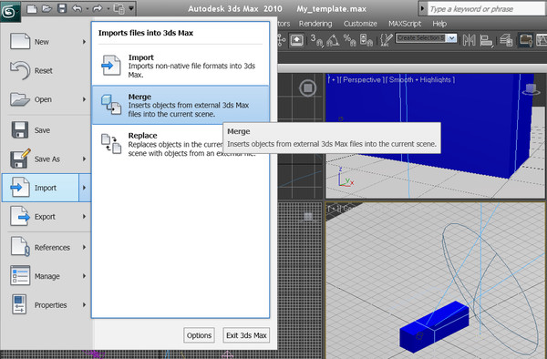This screenshot has width=547, height=359.
Task: Toggle the Angle Snap icon
Action: pyautogui.click(x=333, y=40)
